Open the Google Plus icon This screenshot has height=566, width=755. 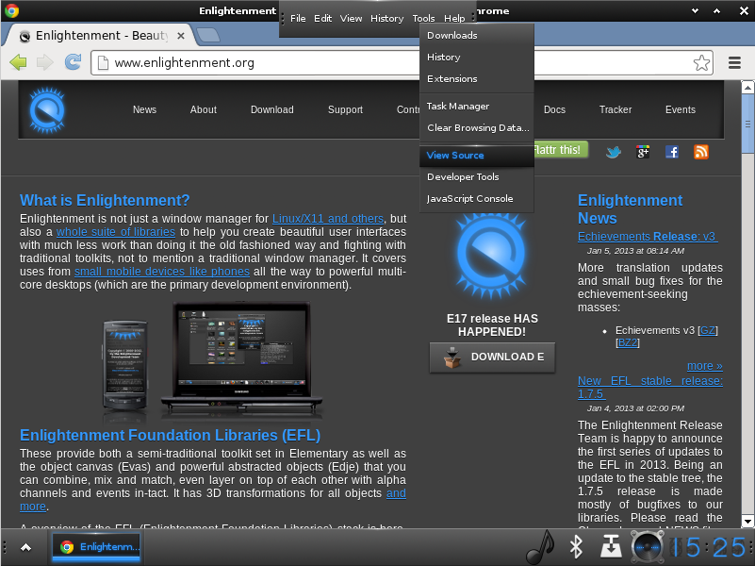pyautogui.click(x=643, y=151)
